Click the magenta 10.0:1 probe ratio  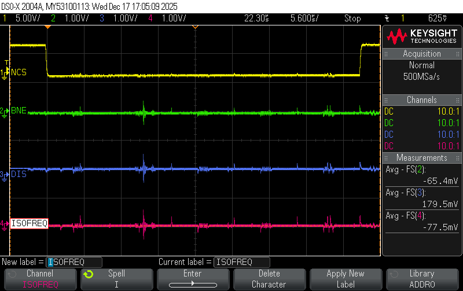click(448, 146)
